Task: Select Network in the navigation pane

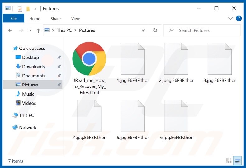Action: tap(25, 128)
